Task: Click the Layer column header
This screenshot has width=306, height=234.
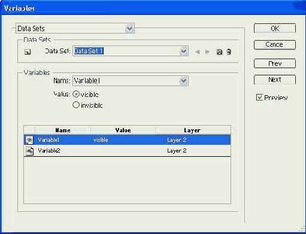Action: 192,130
